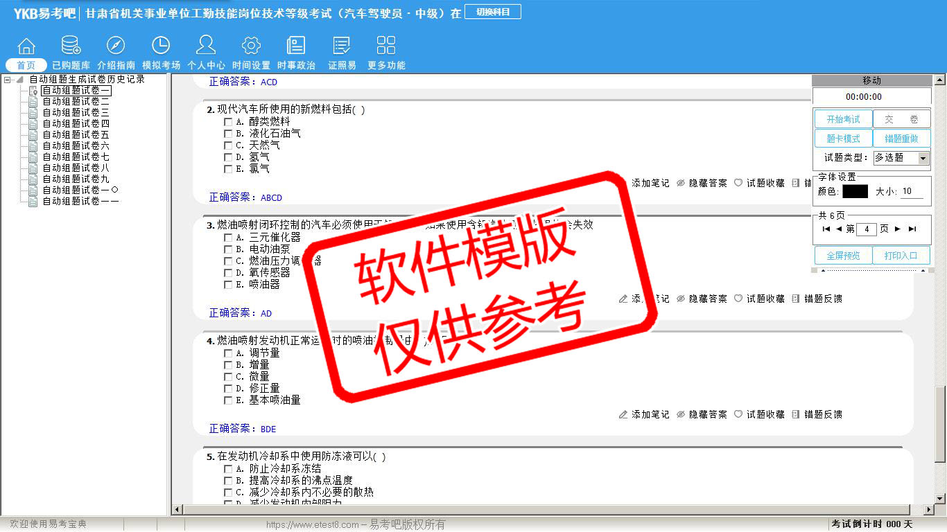This screenshot has width=947, height=532.
Task: Check option E 喷油器
Action: 228,285
